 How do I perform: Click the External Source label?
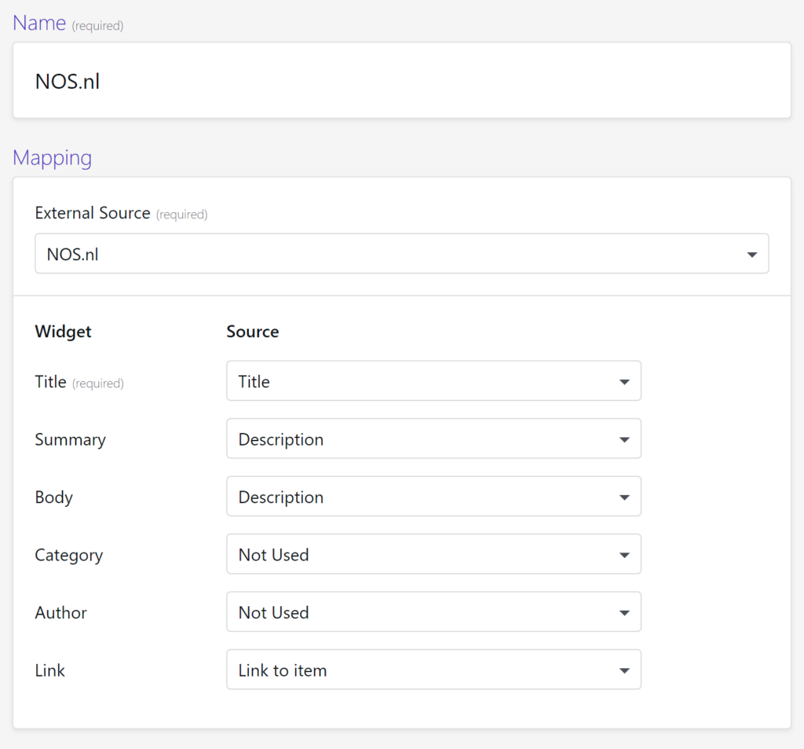pyautogui.click(x=93, y=213)
